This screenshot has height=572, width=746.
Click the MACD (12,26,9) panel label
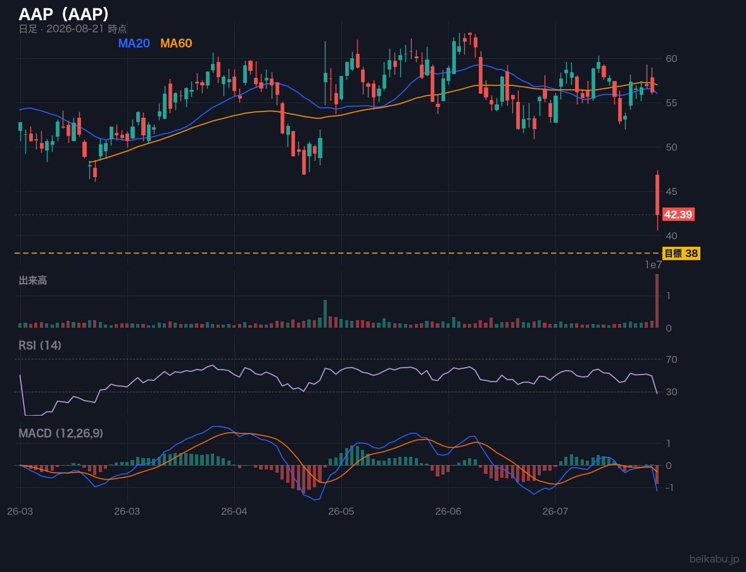tap(61, 433)
